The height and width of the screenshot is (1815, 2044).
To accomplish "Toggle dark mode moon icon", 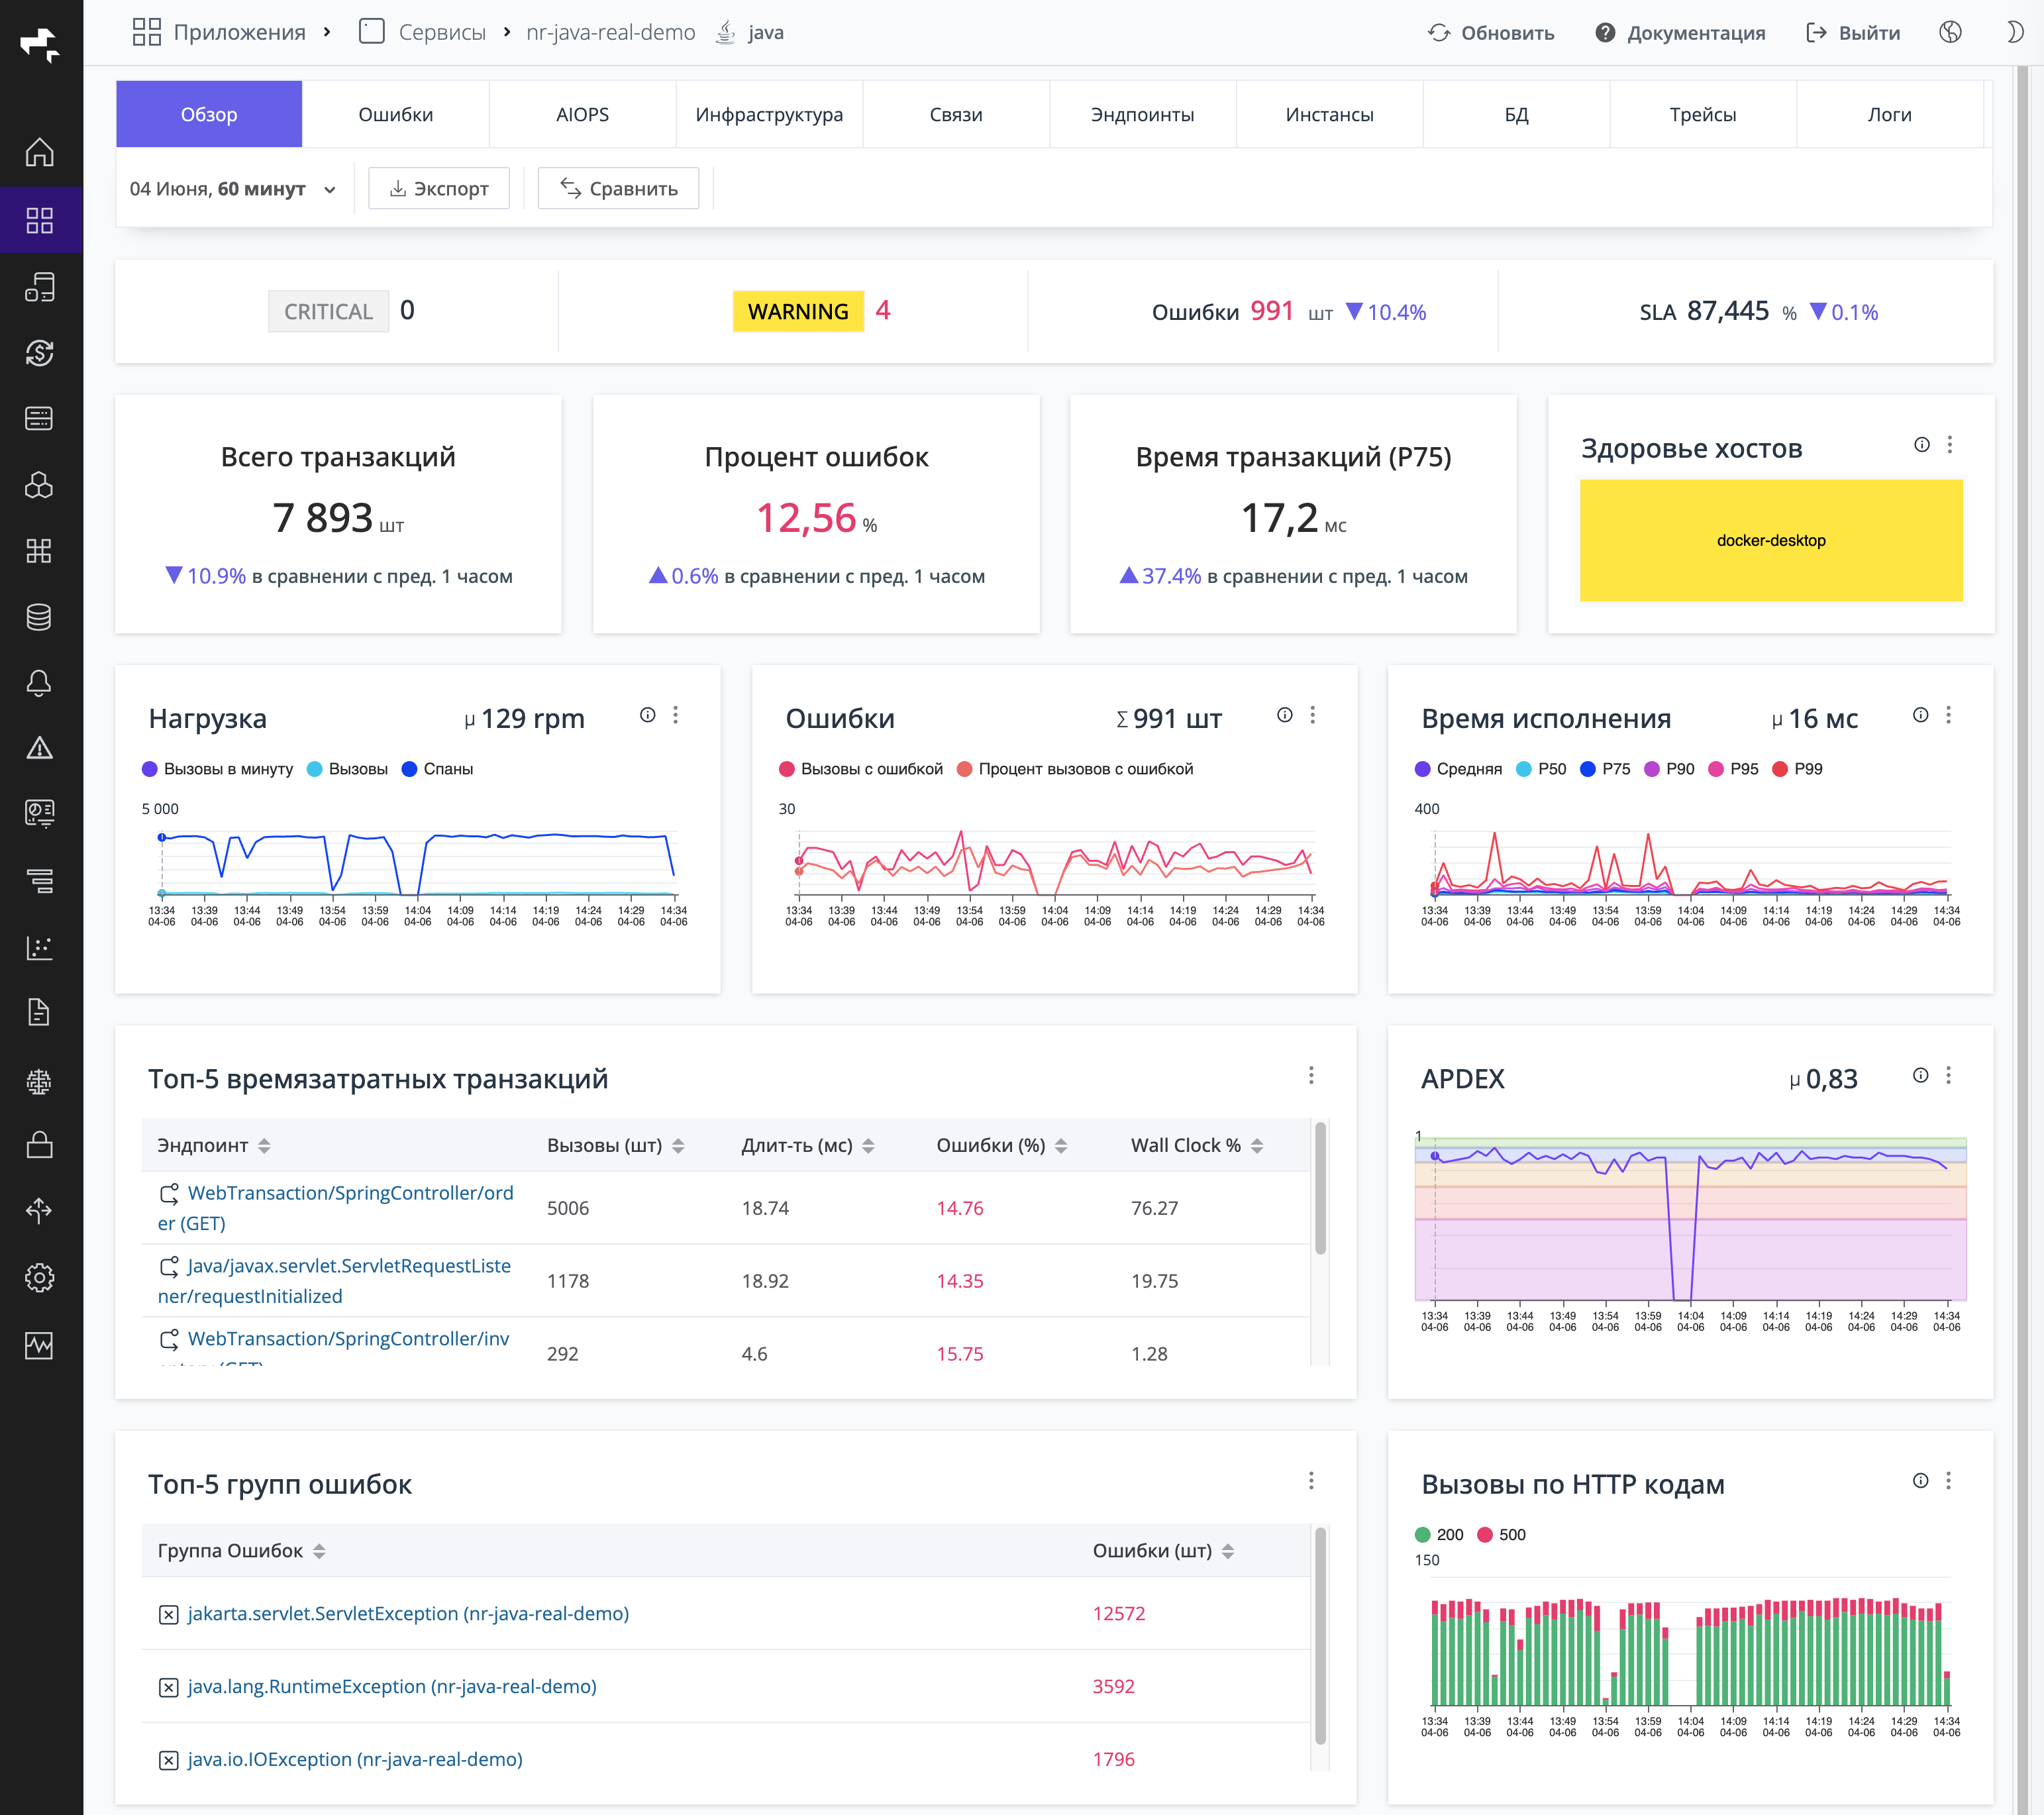I will 2014,32.
